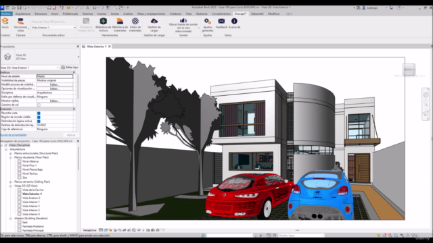Switch to the Modificar ribbon tab
This screenshot has height=243, width=433.
(x=273, y=13)
